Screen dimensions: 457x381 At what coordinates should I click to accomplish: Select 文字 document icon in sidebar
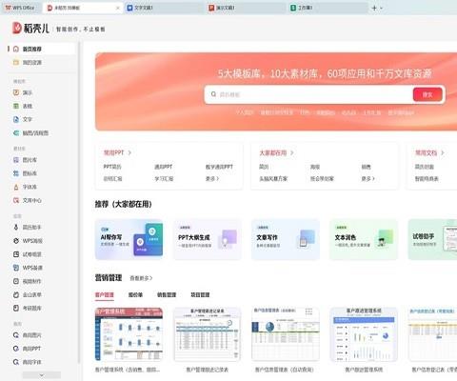click(16, 119)
